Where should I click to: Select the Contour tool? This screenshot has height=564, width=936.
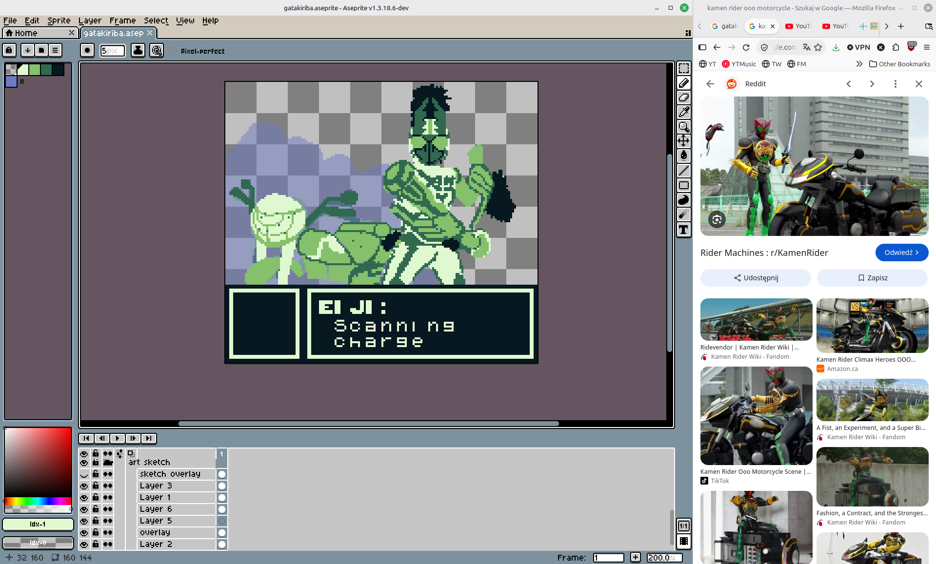point(684,200)
